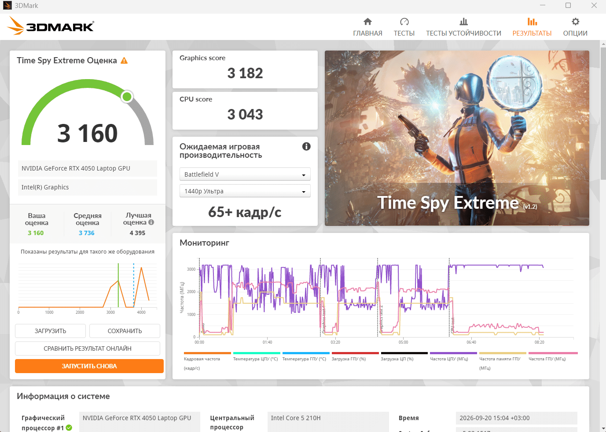Image resolution: width=606 pixels, height=432 pixels.
Task: Click the scrollbar down arrow at bottom right
Action: tap(603, 428)
